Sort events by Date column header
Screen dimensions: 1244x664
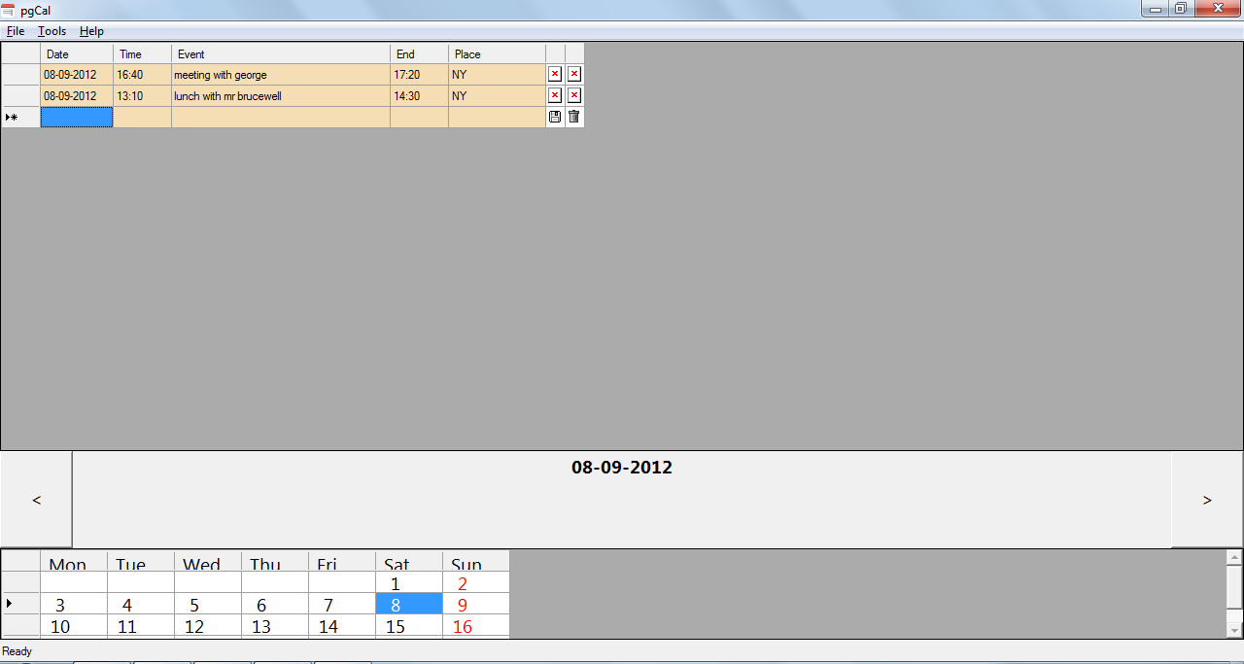tap(77, 53)
